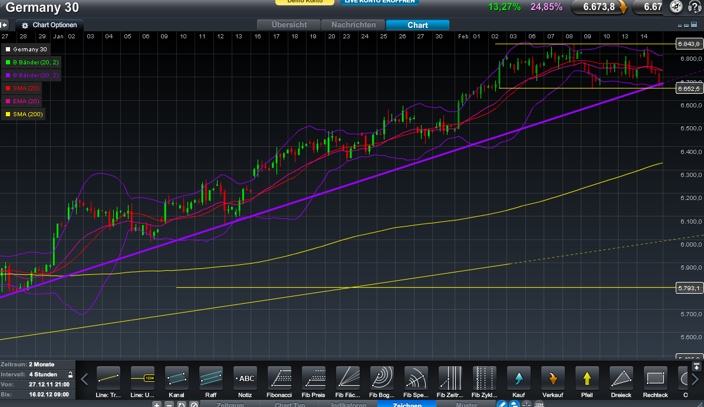Select the Rechteck rectangle shape tool
The image size is (704, 407).
point(655,378)
